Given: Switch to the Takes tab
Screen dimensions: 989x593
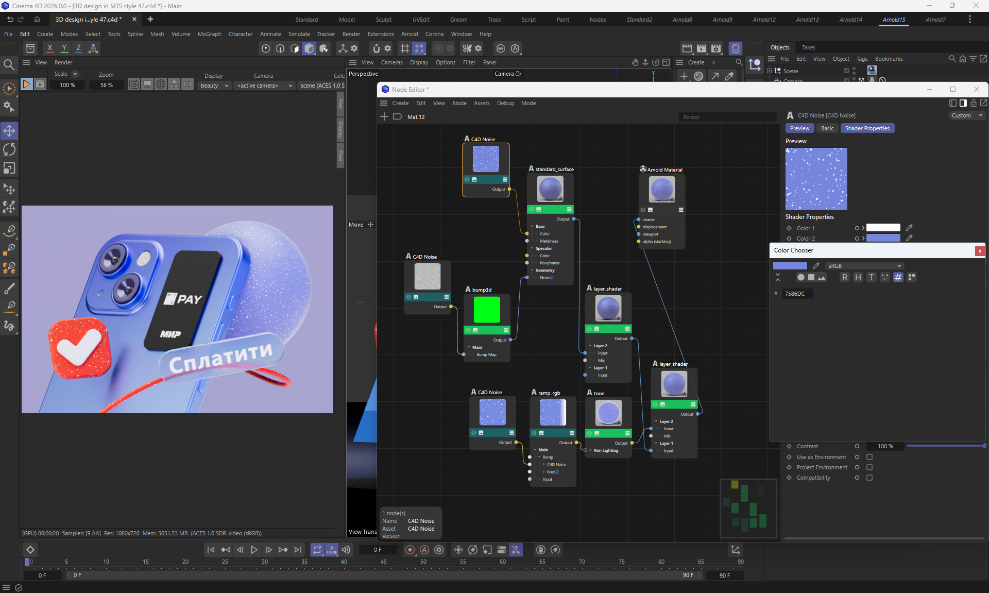Looking at the screenshot, I should click(x=808, y=47).
